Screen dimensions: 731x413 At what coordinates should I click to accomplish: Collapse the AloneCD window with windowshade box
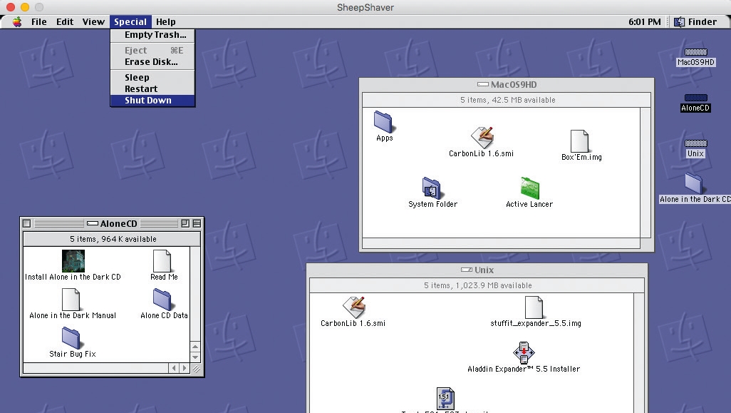(197, 223)
